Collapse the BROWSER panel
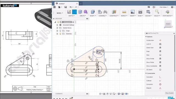 click(54, 19)
